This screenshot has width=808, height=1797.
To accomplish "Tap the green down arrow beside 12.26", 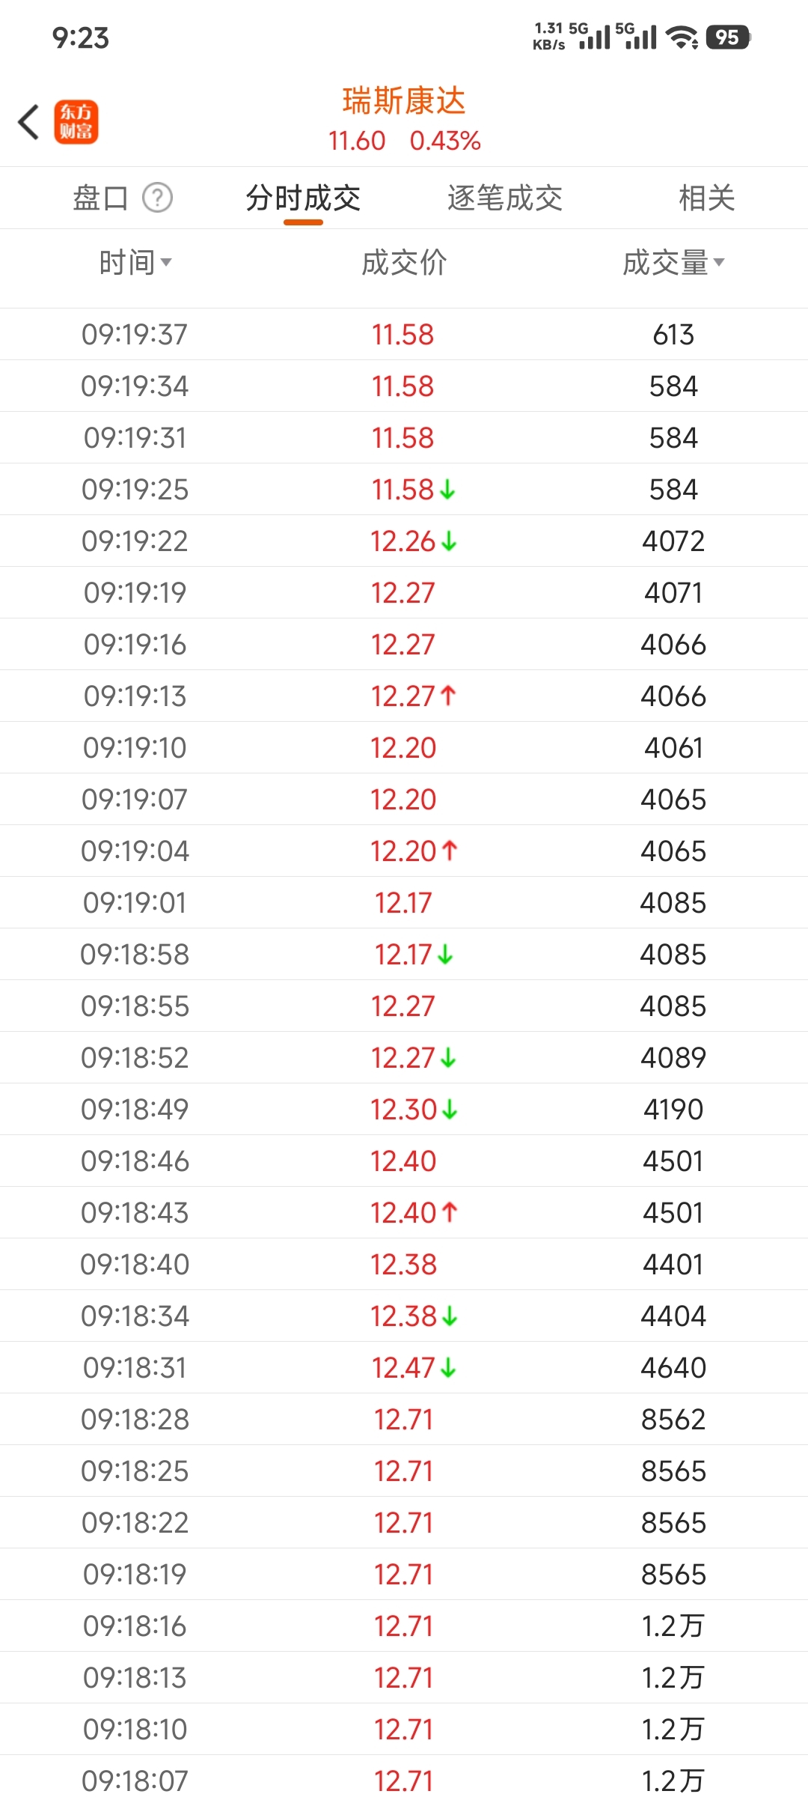I will 449,541.
